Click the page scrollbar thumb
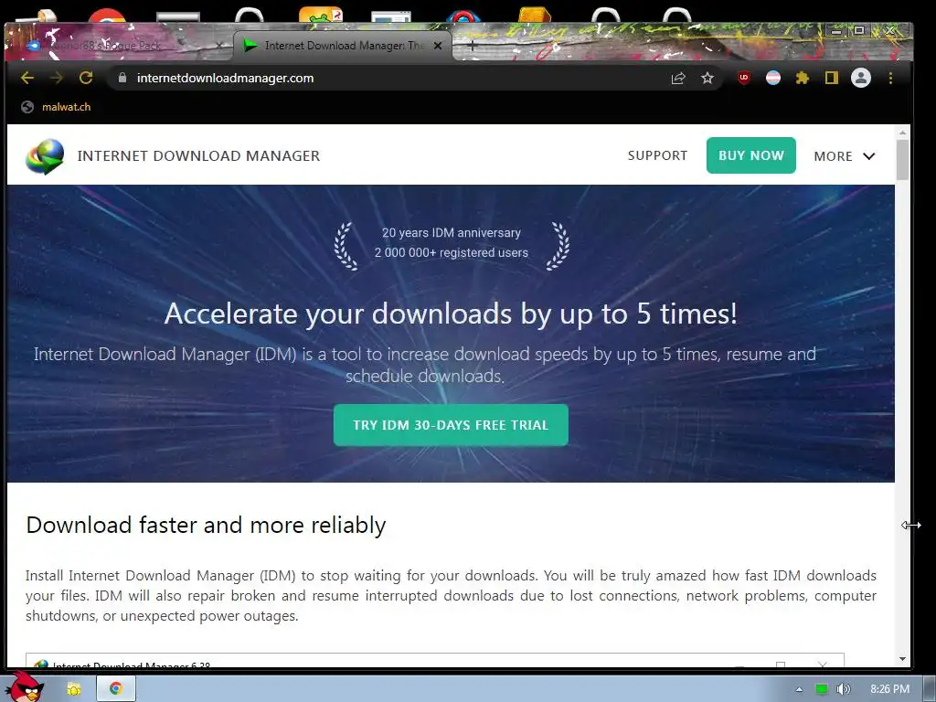The image size is (936, 702). tap(902, 159)
